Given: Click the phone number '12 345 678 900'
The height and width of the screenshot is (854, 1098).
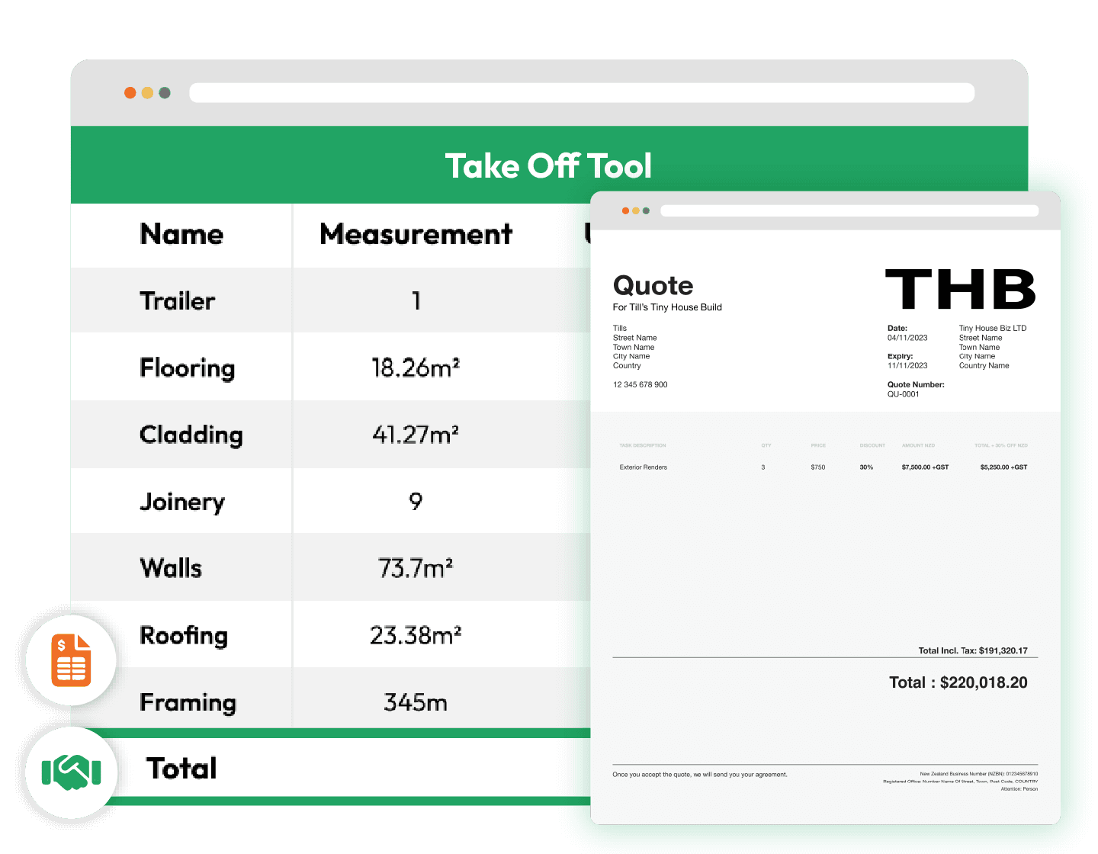Looking at the screenshot, I should coord(640,385).
